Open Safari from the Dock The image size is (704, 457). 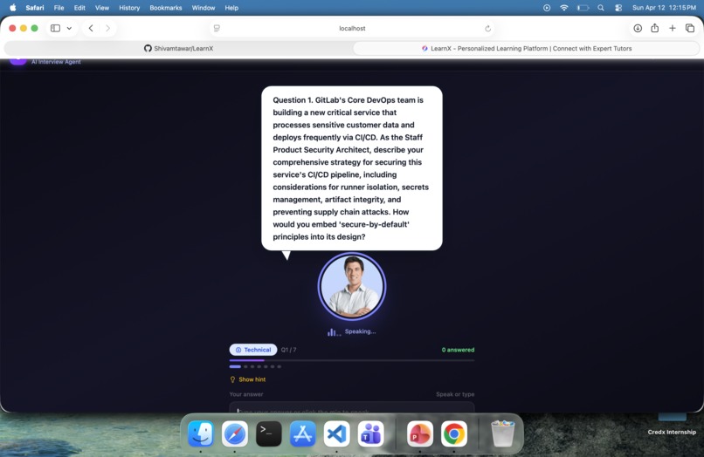click(x=234, y=433)
